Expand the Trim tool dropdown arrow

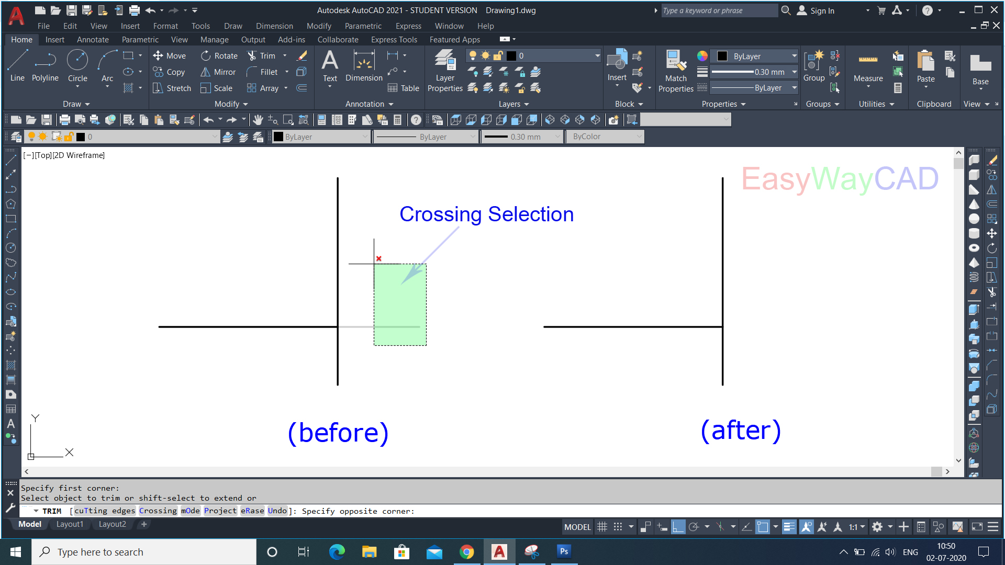(x=285, y=55)
